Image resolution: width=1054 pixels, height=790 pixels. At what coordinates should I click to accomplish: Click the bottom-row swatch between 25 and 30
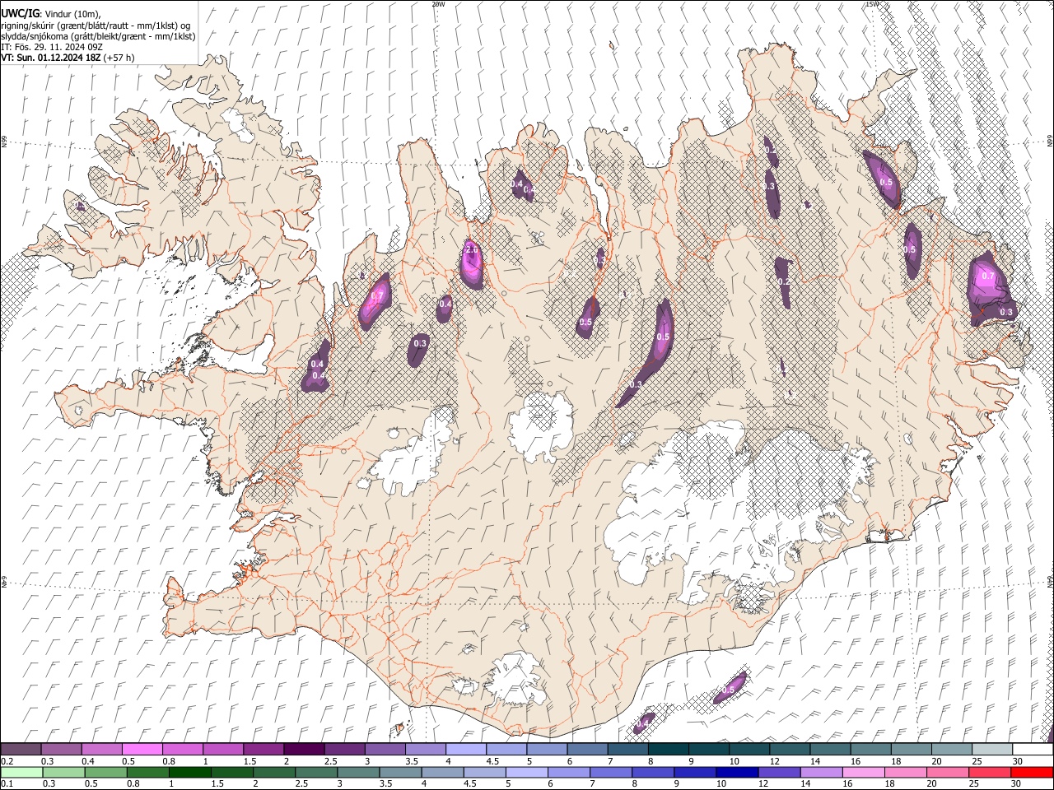[989, 773]
